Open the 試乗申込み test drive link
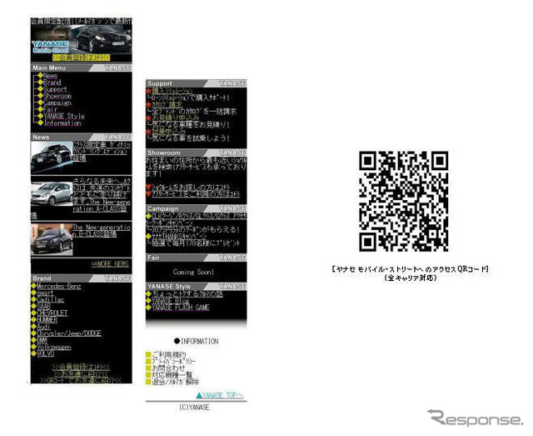533x436 pixels. point(168,132)
